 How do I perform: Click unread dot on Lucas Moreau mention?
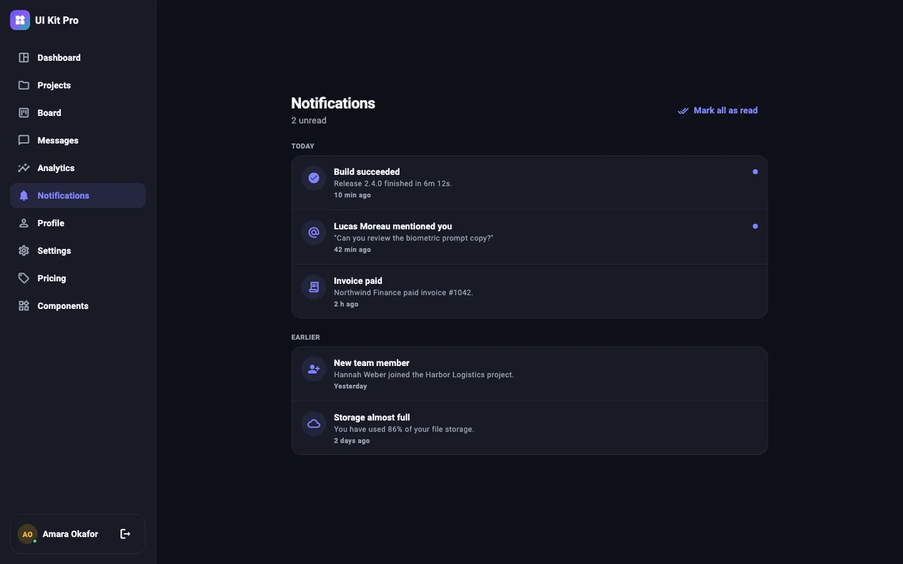click(756, 226)
